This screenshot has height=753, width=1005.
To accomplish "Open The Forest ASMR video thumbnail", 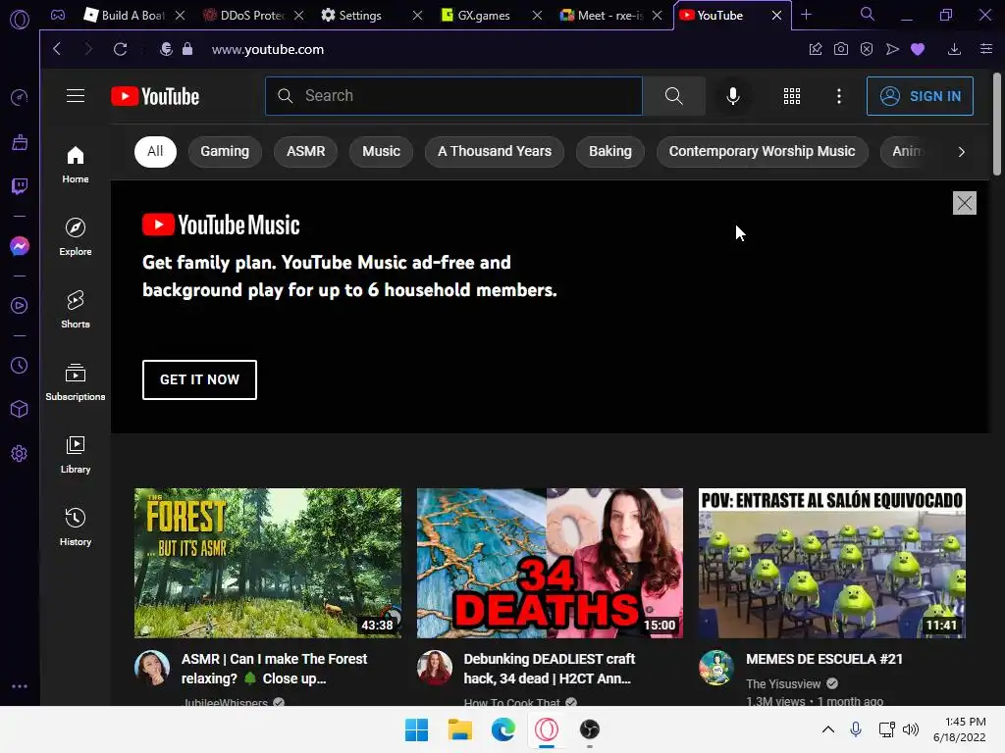I will click(268, 563).
